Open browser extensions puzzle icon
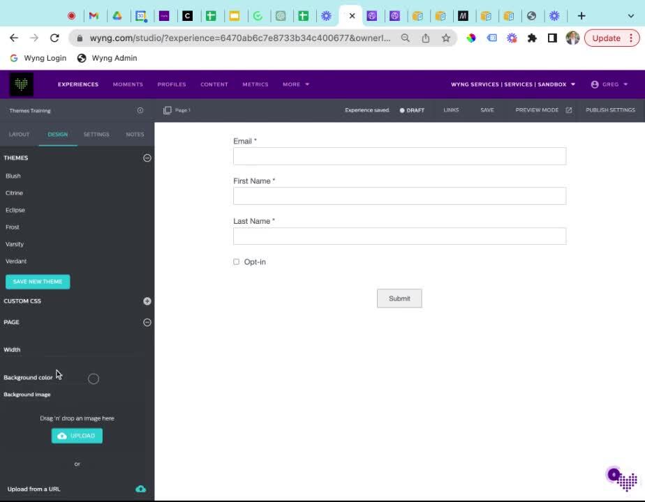This screenshot has height=502, width=645. (533, 38)
